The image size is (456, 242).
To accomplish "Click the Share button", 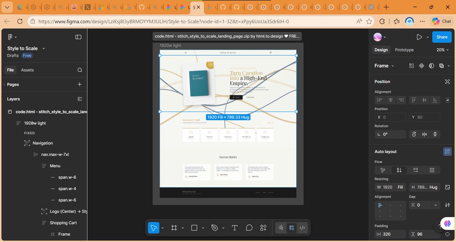I will (x=442, y=37).
